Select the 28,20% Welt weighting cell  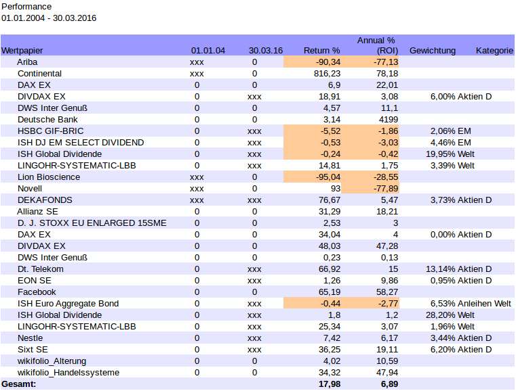click(450, 315)
